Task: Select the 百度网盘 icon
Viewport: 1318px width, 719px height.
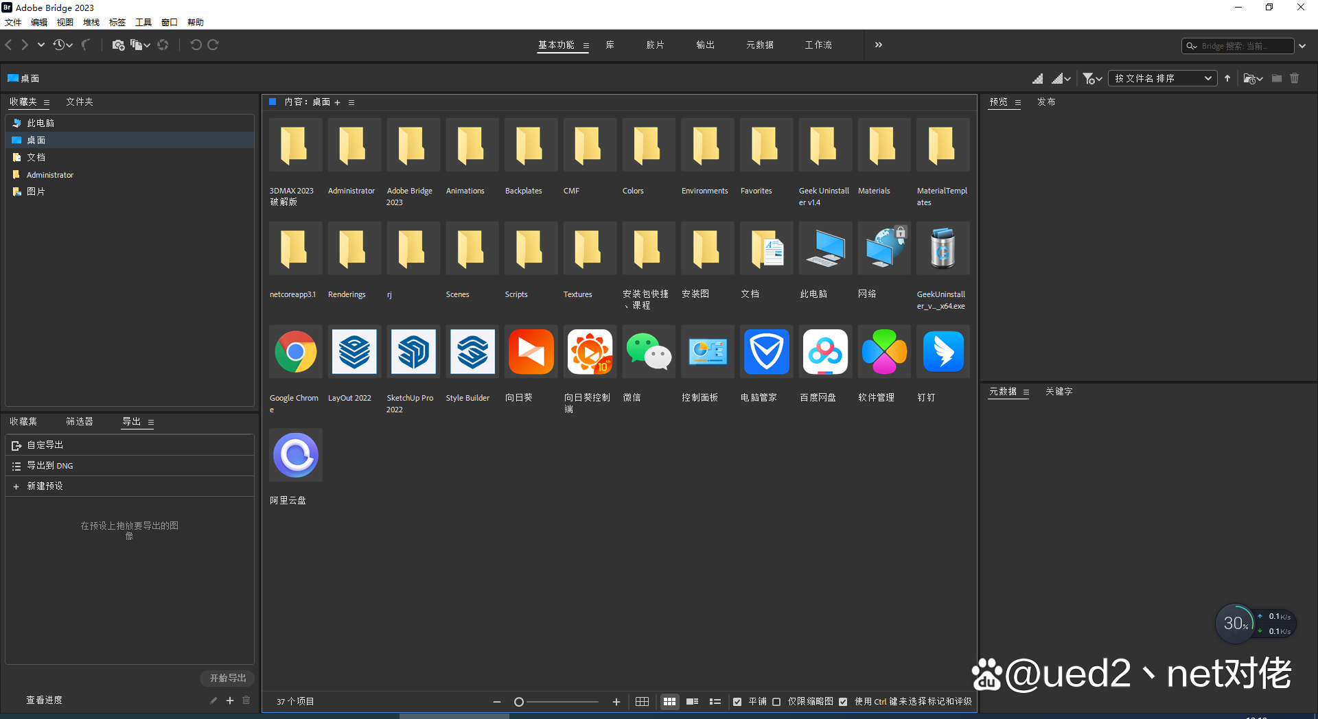Action: coord(825,352)
